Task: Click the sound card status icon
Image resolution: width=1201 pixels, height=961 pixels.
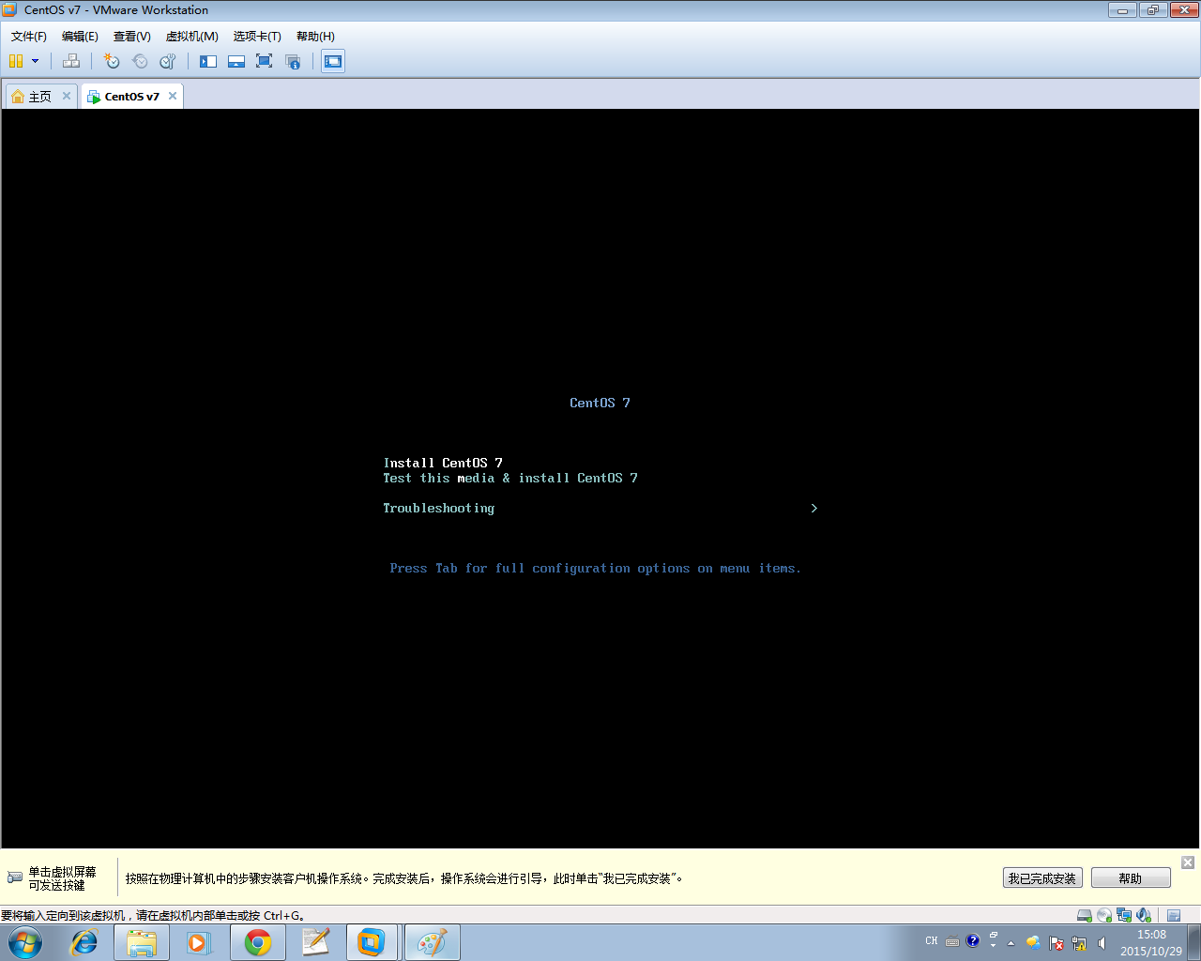Action: tap(1144, 915)
